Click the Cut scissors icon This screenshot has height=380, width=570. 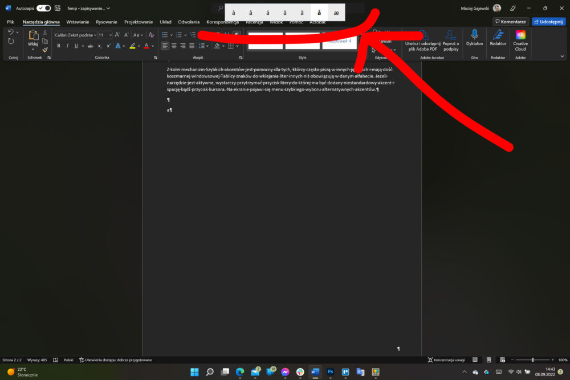(x=45, y=32)
